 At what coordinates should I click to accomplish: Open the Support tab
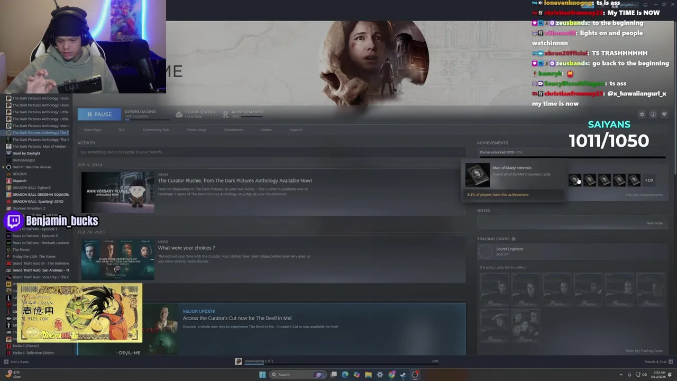coord(296,130)
